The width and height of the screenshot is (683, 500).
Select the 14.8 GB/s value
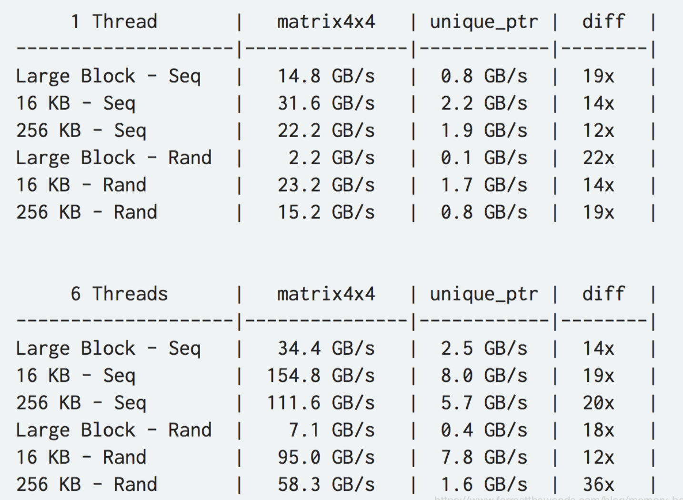[326, 76]
